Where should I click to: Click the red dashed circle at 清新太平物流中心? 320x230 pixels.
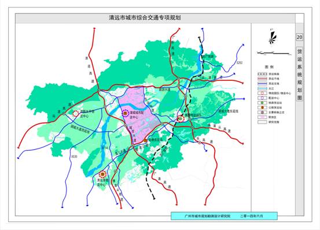click(x=76, y=114)
